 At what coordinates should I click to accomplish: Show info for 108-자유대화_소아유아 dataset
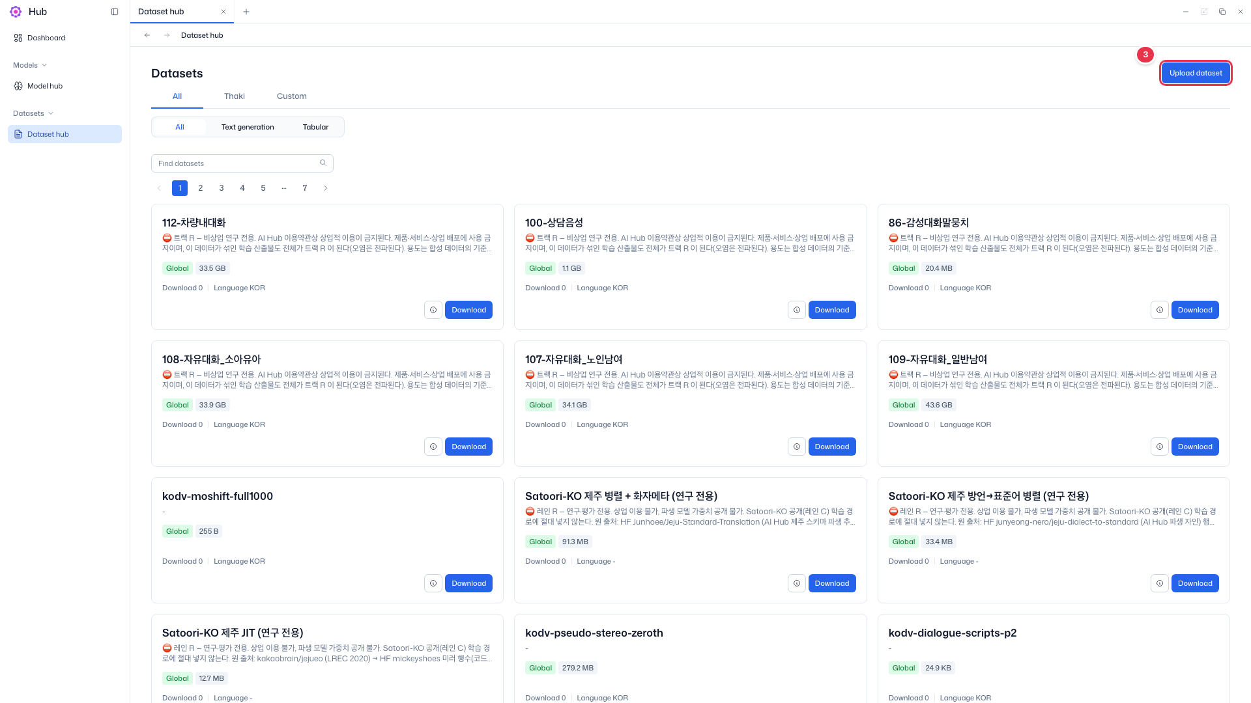coord(433,447)
